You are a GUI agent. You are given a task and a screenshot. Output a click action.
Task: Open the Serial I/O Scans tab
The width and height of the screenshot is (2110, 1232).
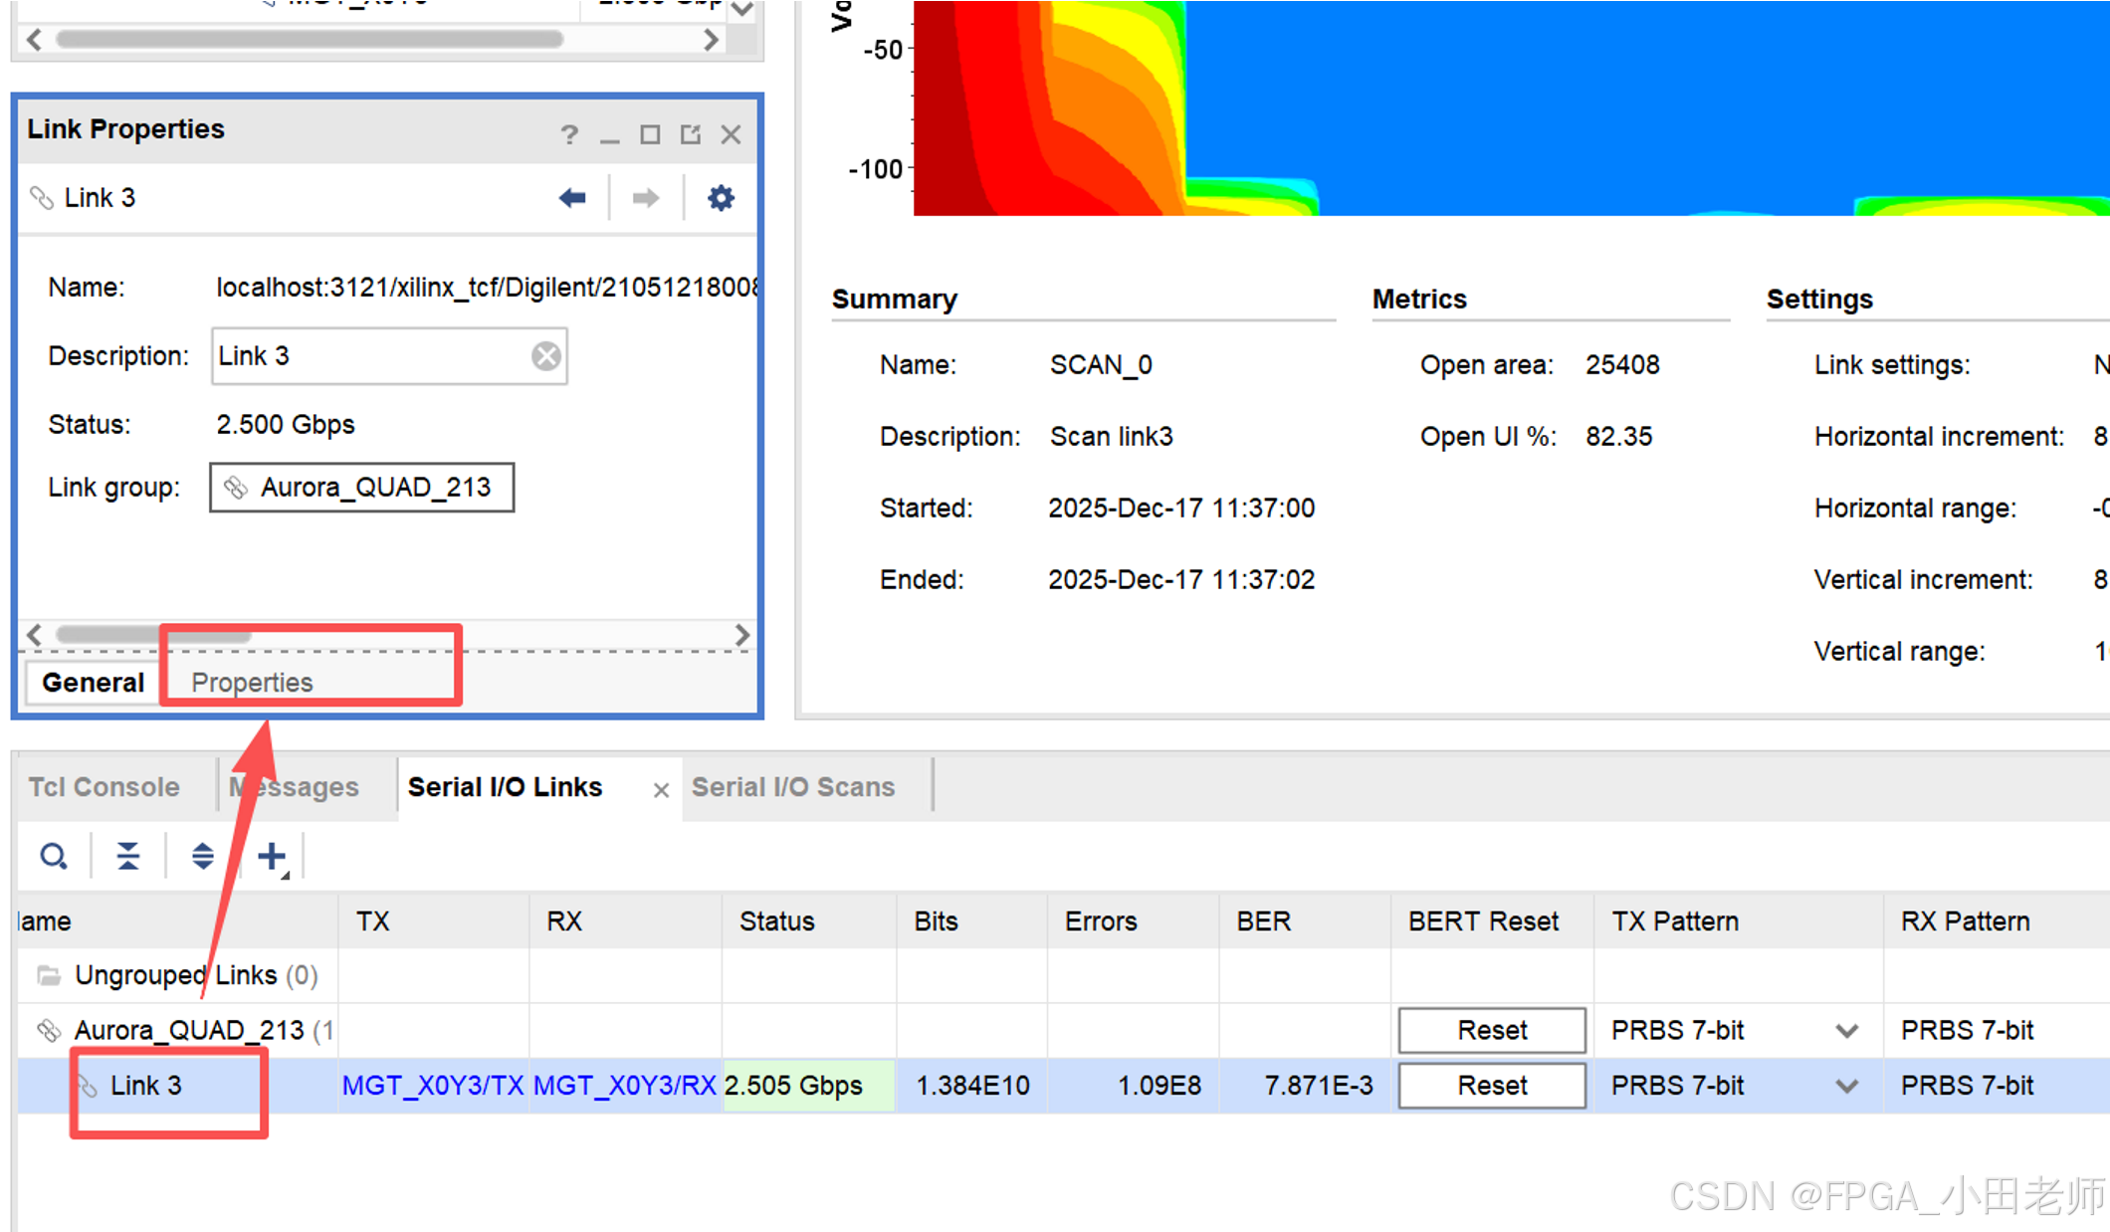pyautogui.click(x=793, y=787)
